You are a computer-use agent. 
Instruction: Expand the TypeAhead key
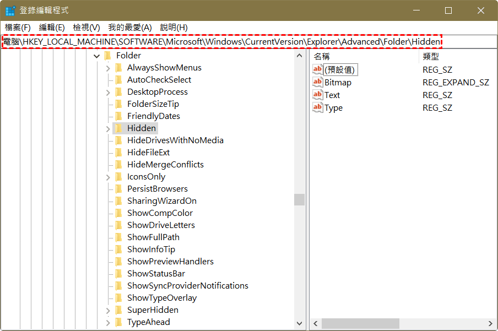click(108, 323)
